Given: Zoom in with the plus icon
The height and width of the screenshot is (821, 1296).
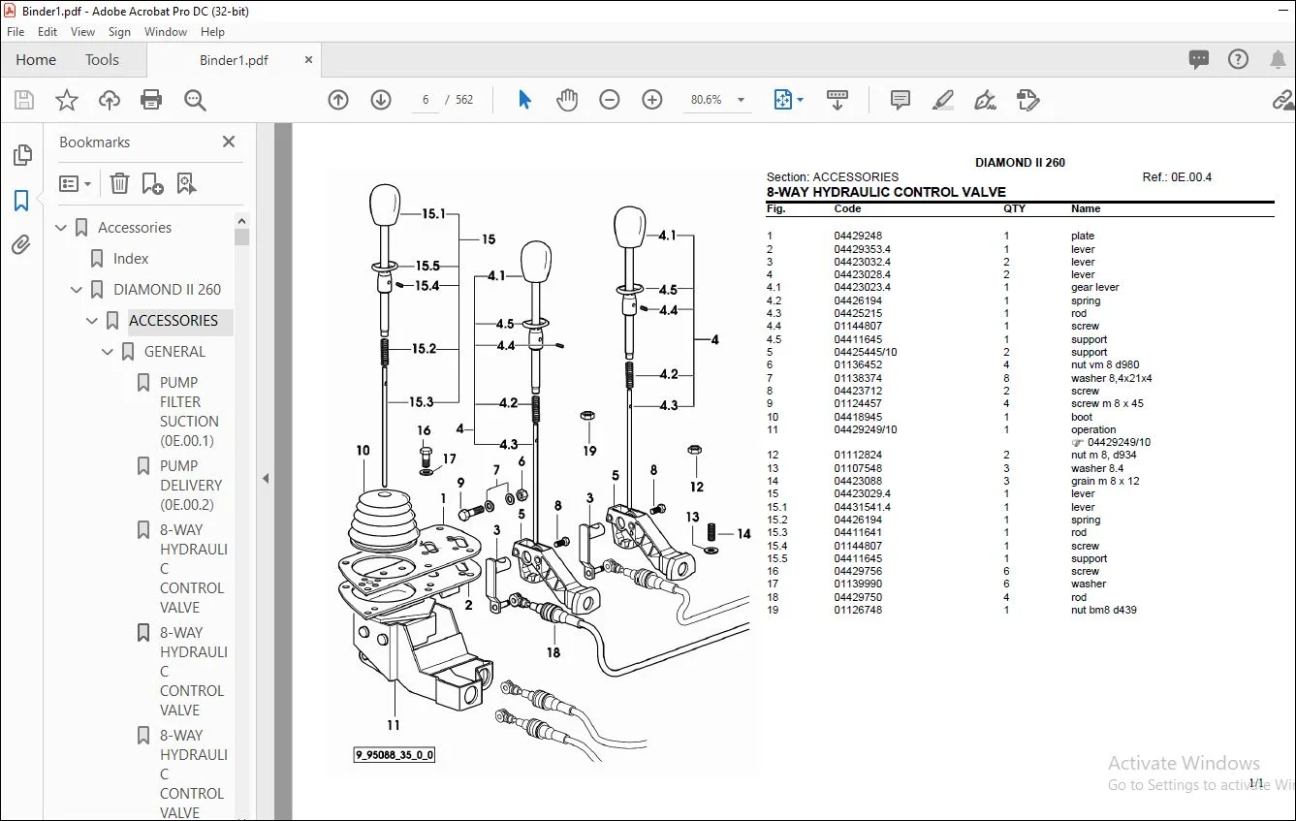Looking at the screenshot, I should 652,100.
